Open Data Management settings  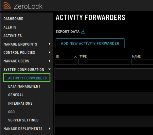[24, 86]
